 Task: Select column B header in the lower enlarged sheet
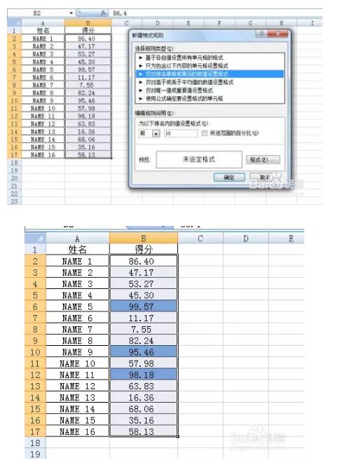[144, 239]
